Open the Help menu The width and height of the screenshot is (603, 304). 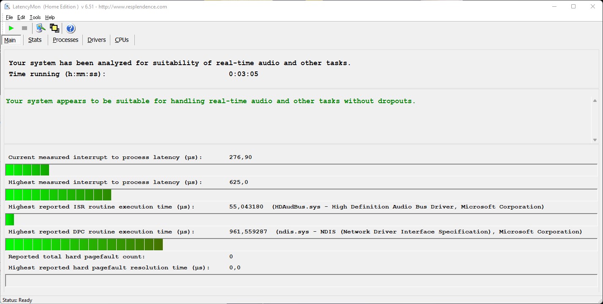coord(50,17)
